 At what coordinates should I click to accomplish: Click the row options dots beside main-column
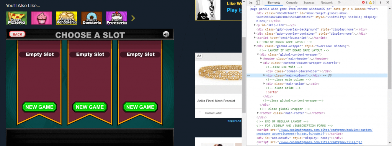pyautogui.click(x=248, y=75)
